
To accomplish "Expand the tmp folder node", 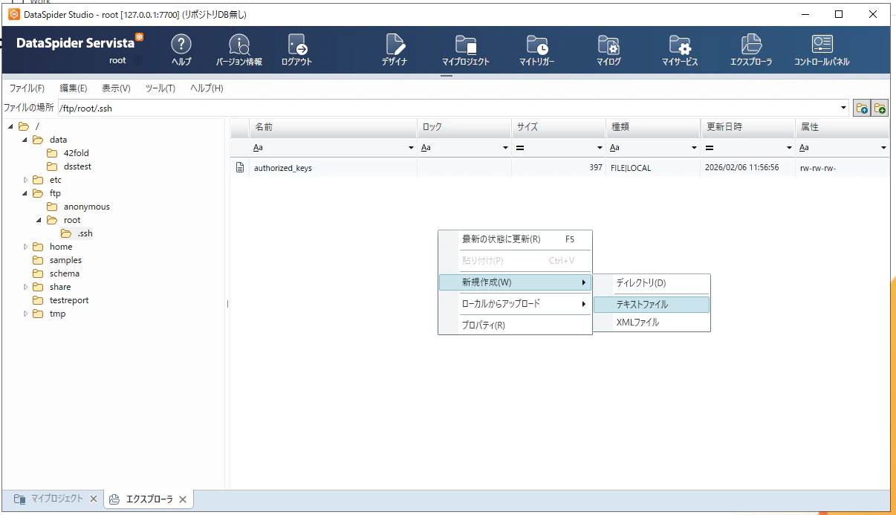I will (x=25, y=314).
